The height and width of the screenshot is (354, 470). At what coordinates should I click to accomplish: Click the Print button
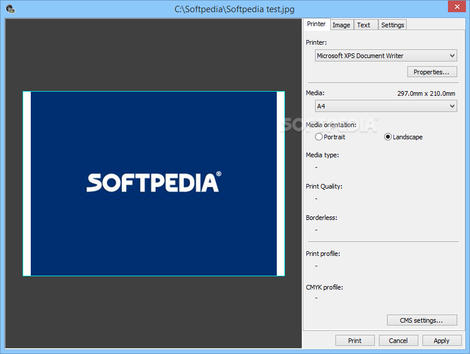click(x=355, y=341)
